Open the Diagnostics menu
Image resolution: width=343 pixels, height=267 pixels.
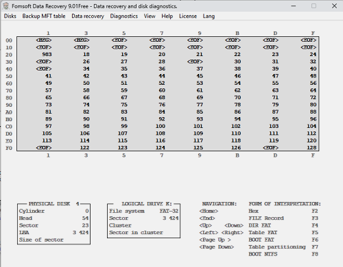(123, 16)
